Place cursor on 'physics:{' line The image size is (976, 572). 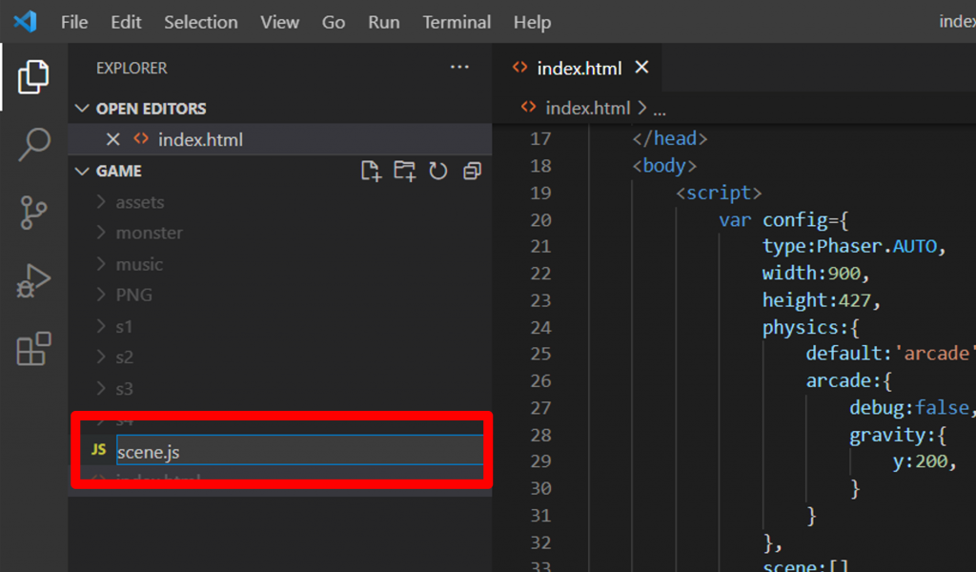810,327
